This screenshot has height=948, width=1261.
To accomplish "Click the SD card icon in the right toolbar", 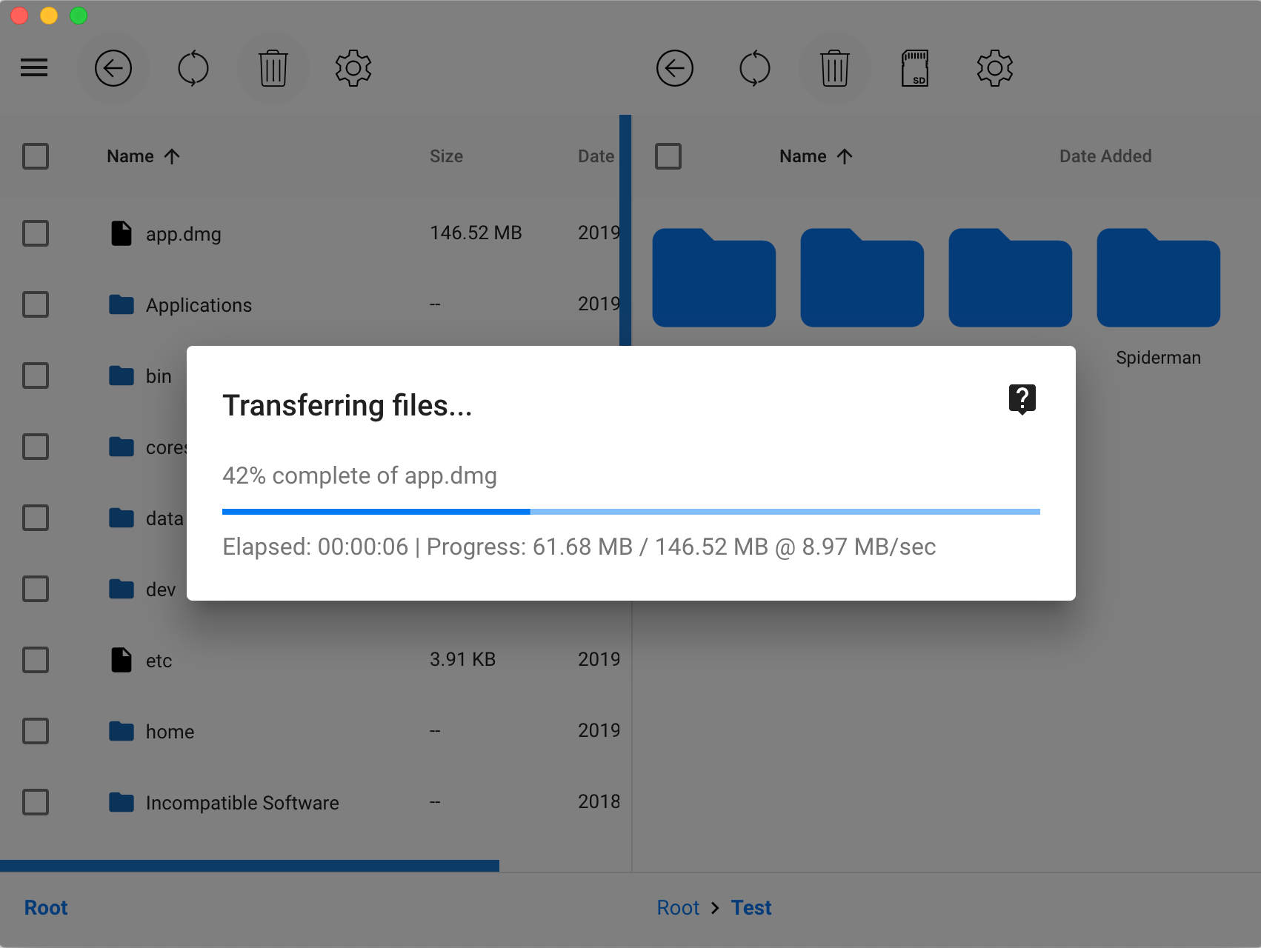I will click(x=915, y=68).
